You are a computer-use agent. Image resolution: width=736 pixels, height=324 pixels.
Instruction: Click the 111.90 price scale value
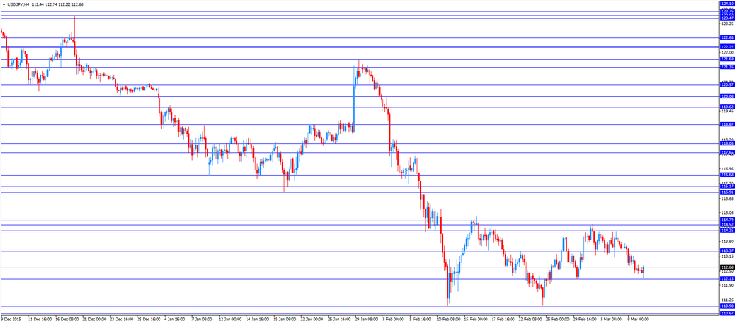(727, 285)
